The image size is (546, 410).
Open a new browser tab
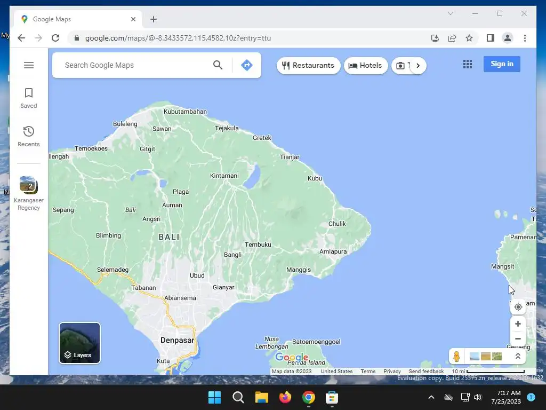(154, 19)
